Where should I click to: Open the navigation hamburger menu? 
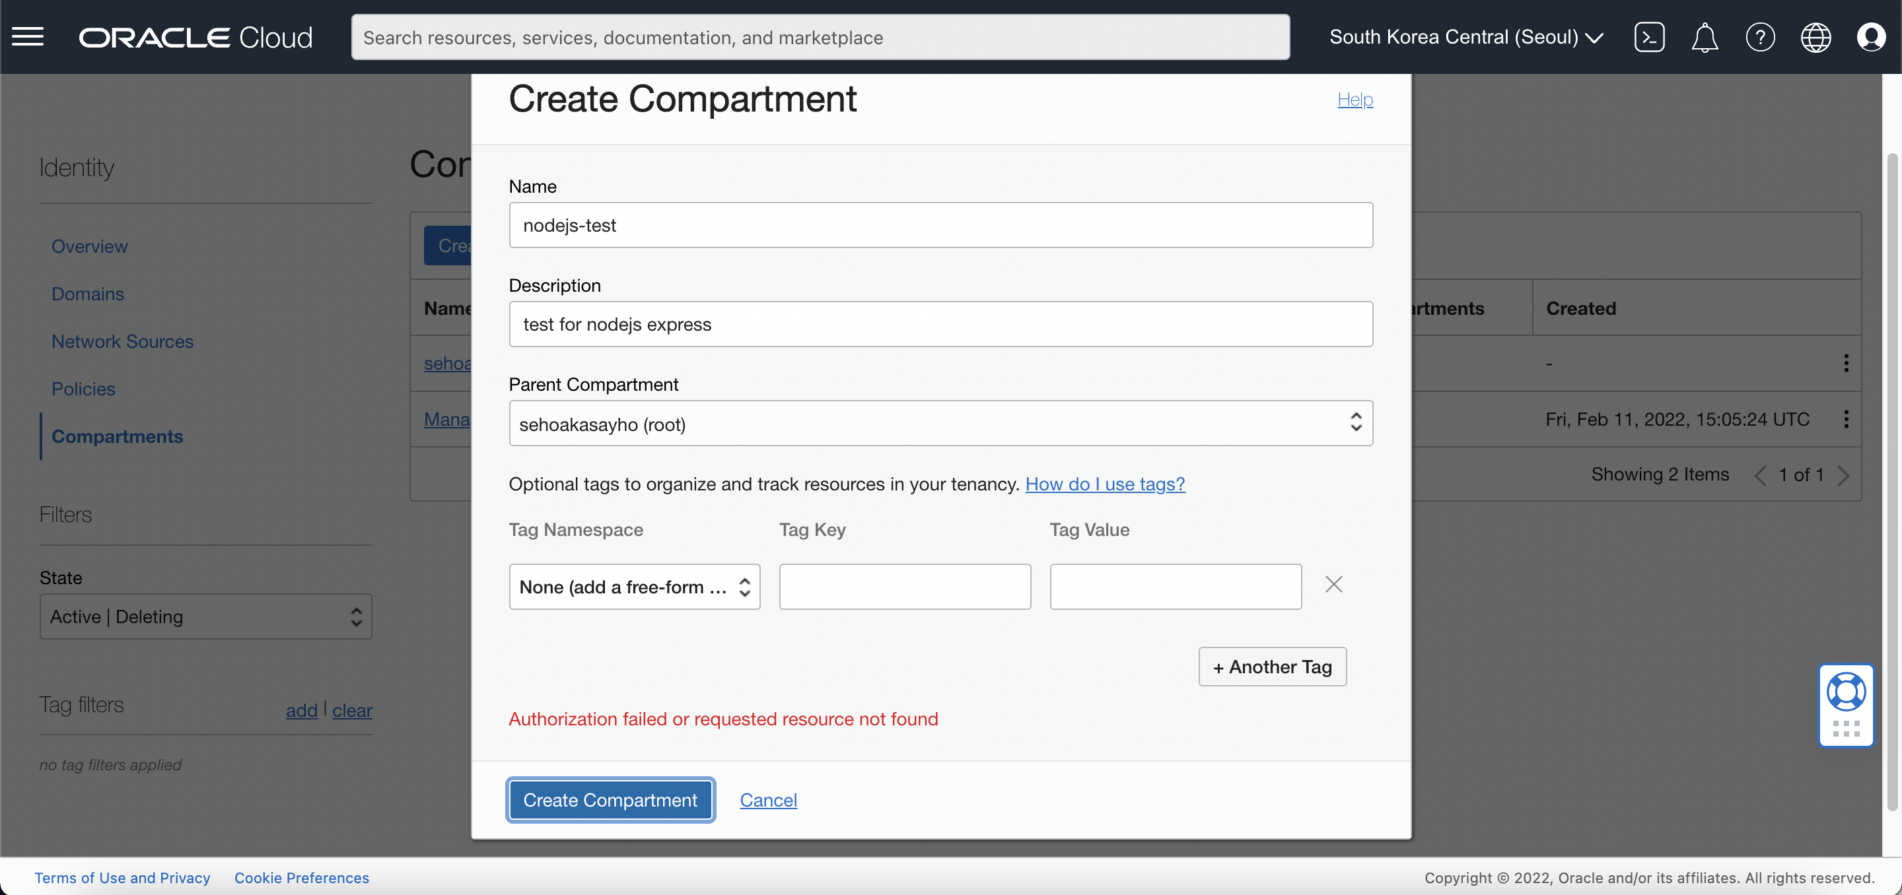(28, 36)
